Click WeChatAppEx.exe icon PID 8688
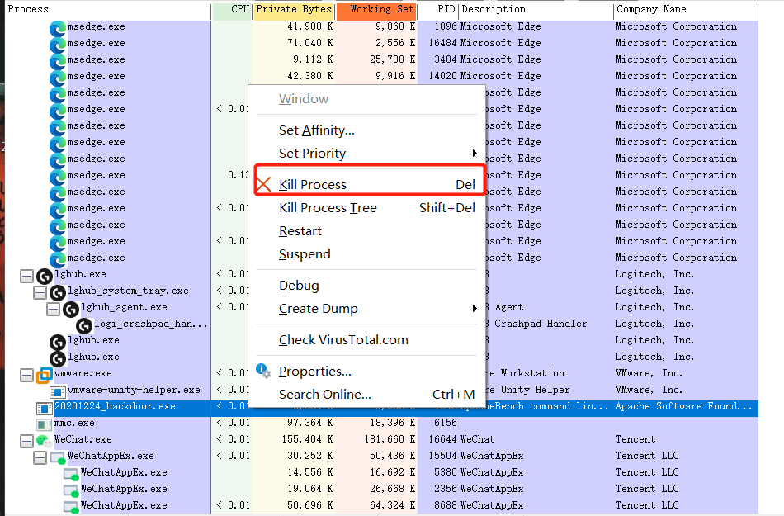Viewport: 784px width, 516px height. [71, 507]
